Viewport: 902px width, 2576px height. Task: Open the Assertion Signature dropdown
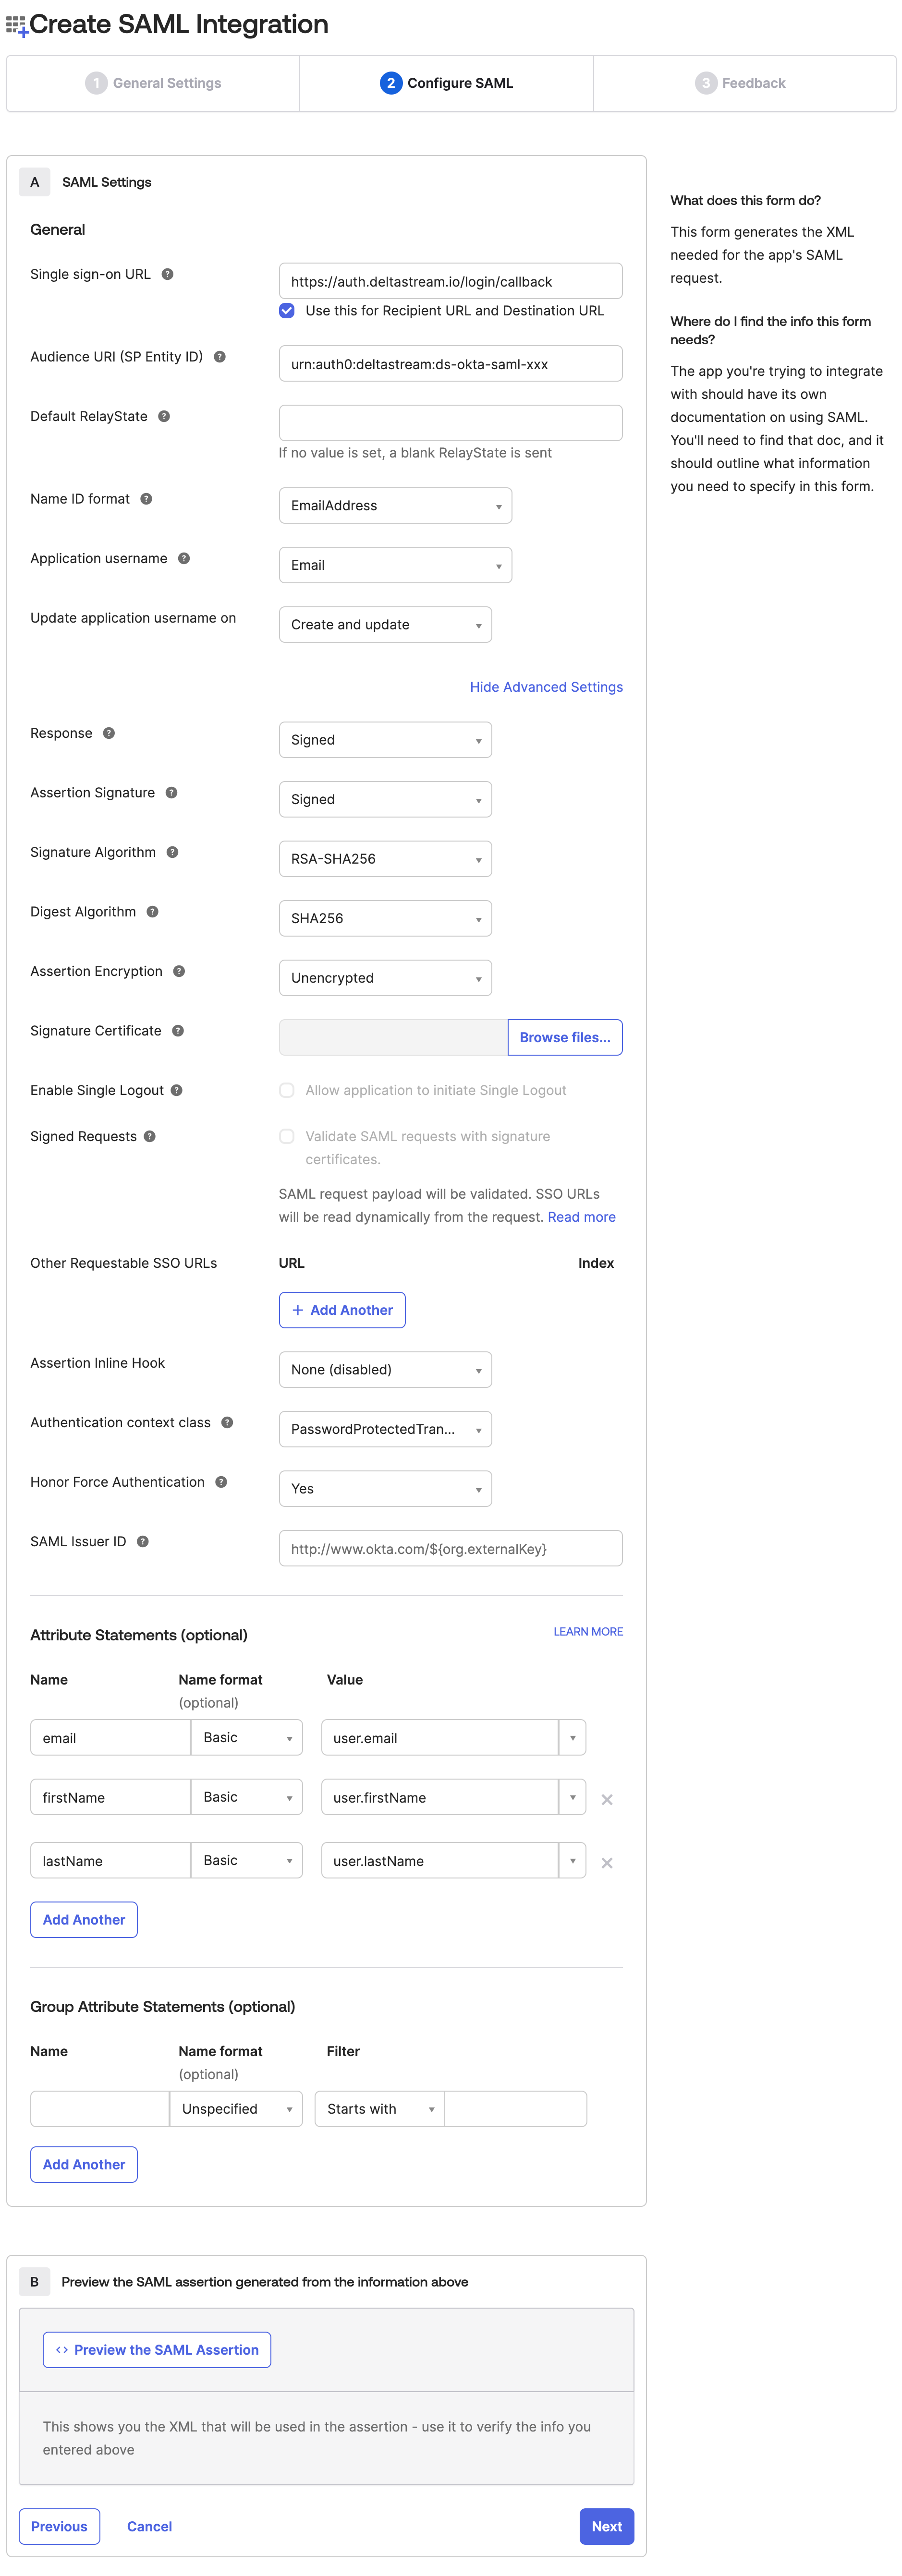pos(385,799)
